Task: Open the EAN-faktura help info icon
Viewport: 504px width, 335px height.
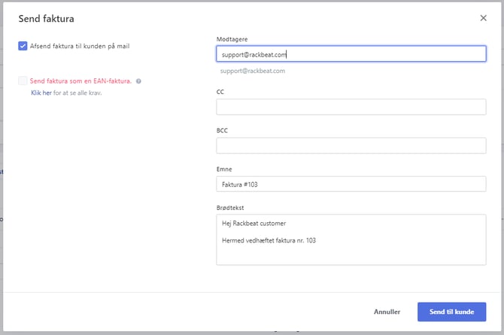Action: (138, 81)
